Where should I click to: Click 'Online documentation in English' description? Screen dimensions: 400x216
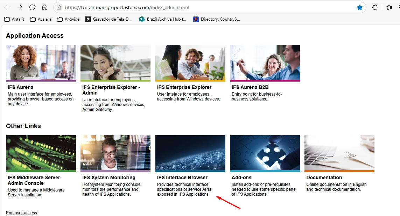tap(336, 187)
